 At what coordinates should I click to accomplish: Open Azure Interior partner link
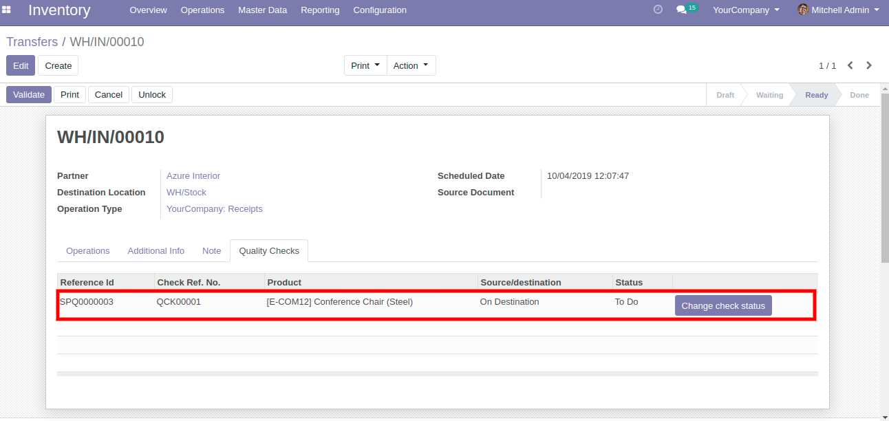pyautogui.click(x=193, y=175)
